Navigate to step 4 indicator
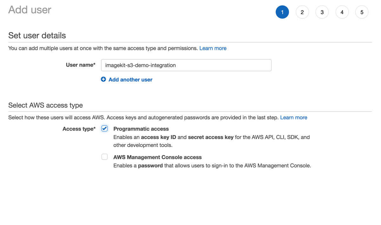The height and width of the screenshot is (225, 381). (342, 12)
